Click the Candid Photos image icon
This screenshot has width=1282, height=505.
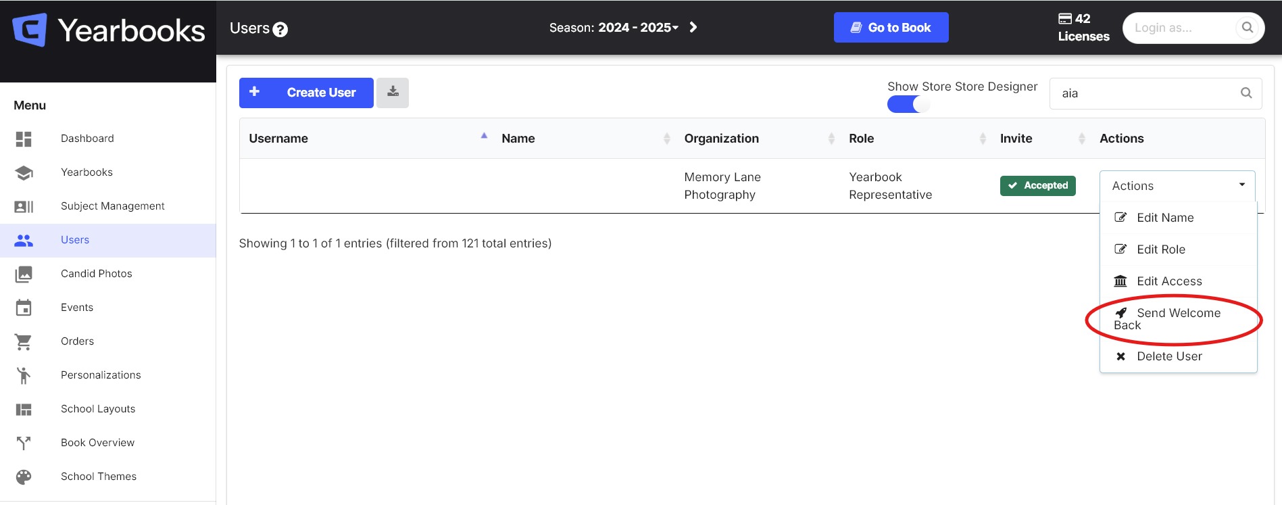pos(24,274)
